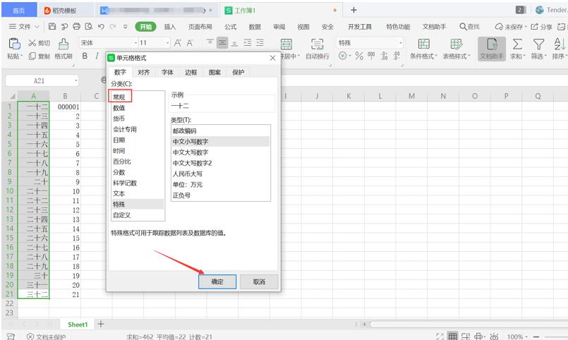Open a new tab with plus button

point(354,10)
